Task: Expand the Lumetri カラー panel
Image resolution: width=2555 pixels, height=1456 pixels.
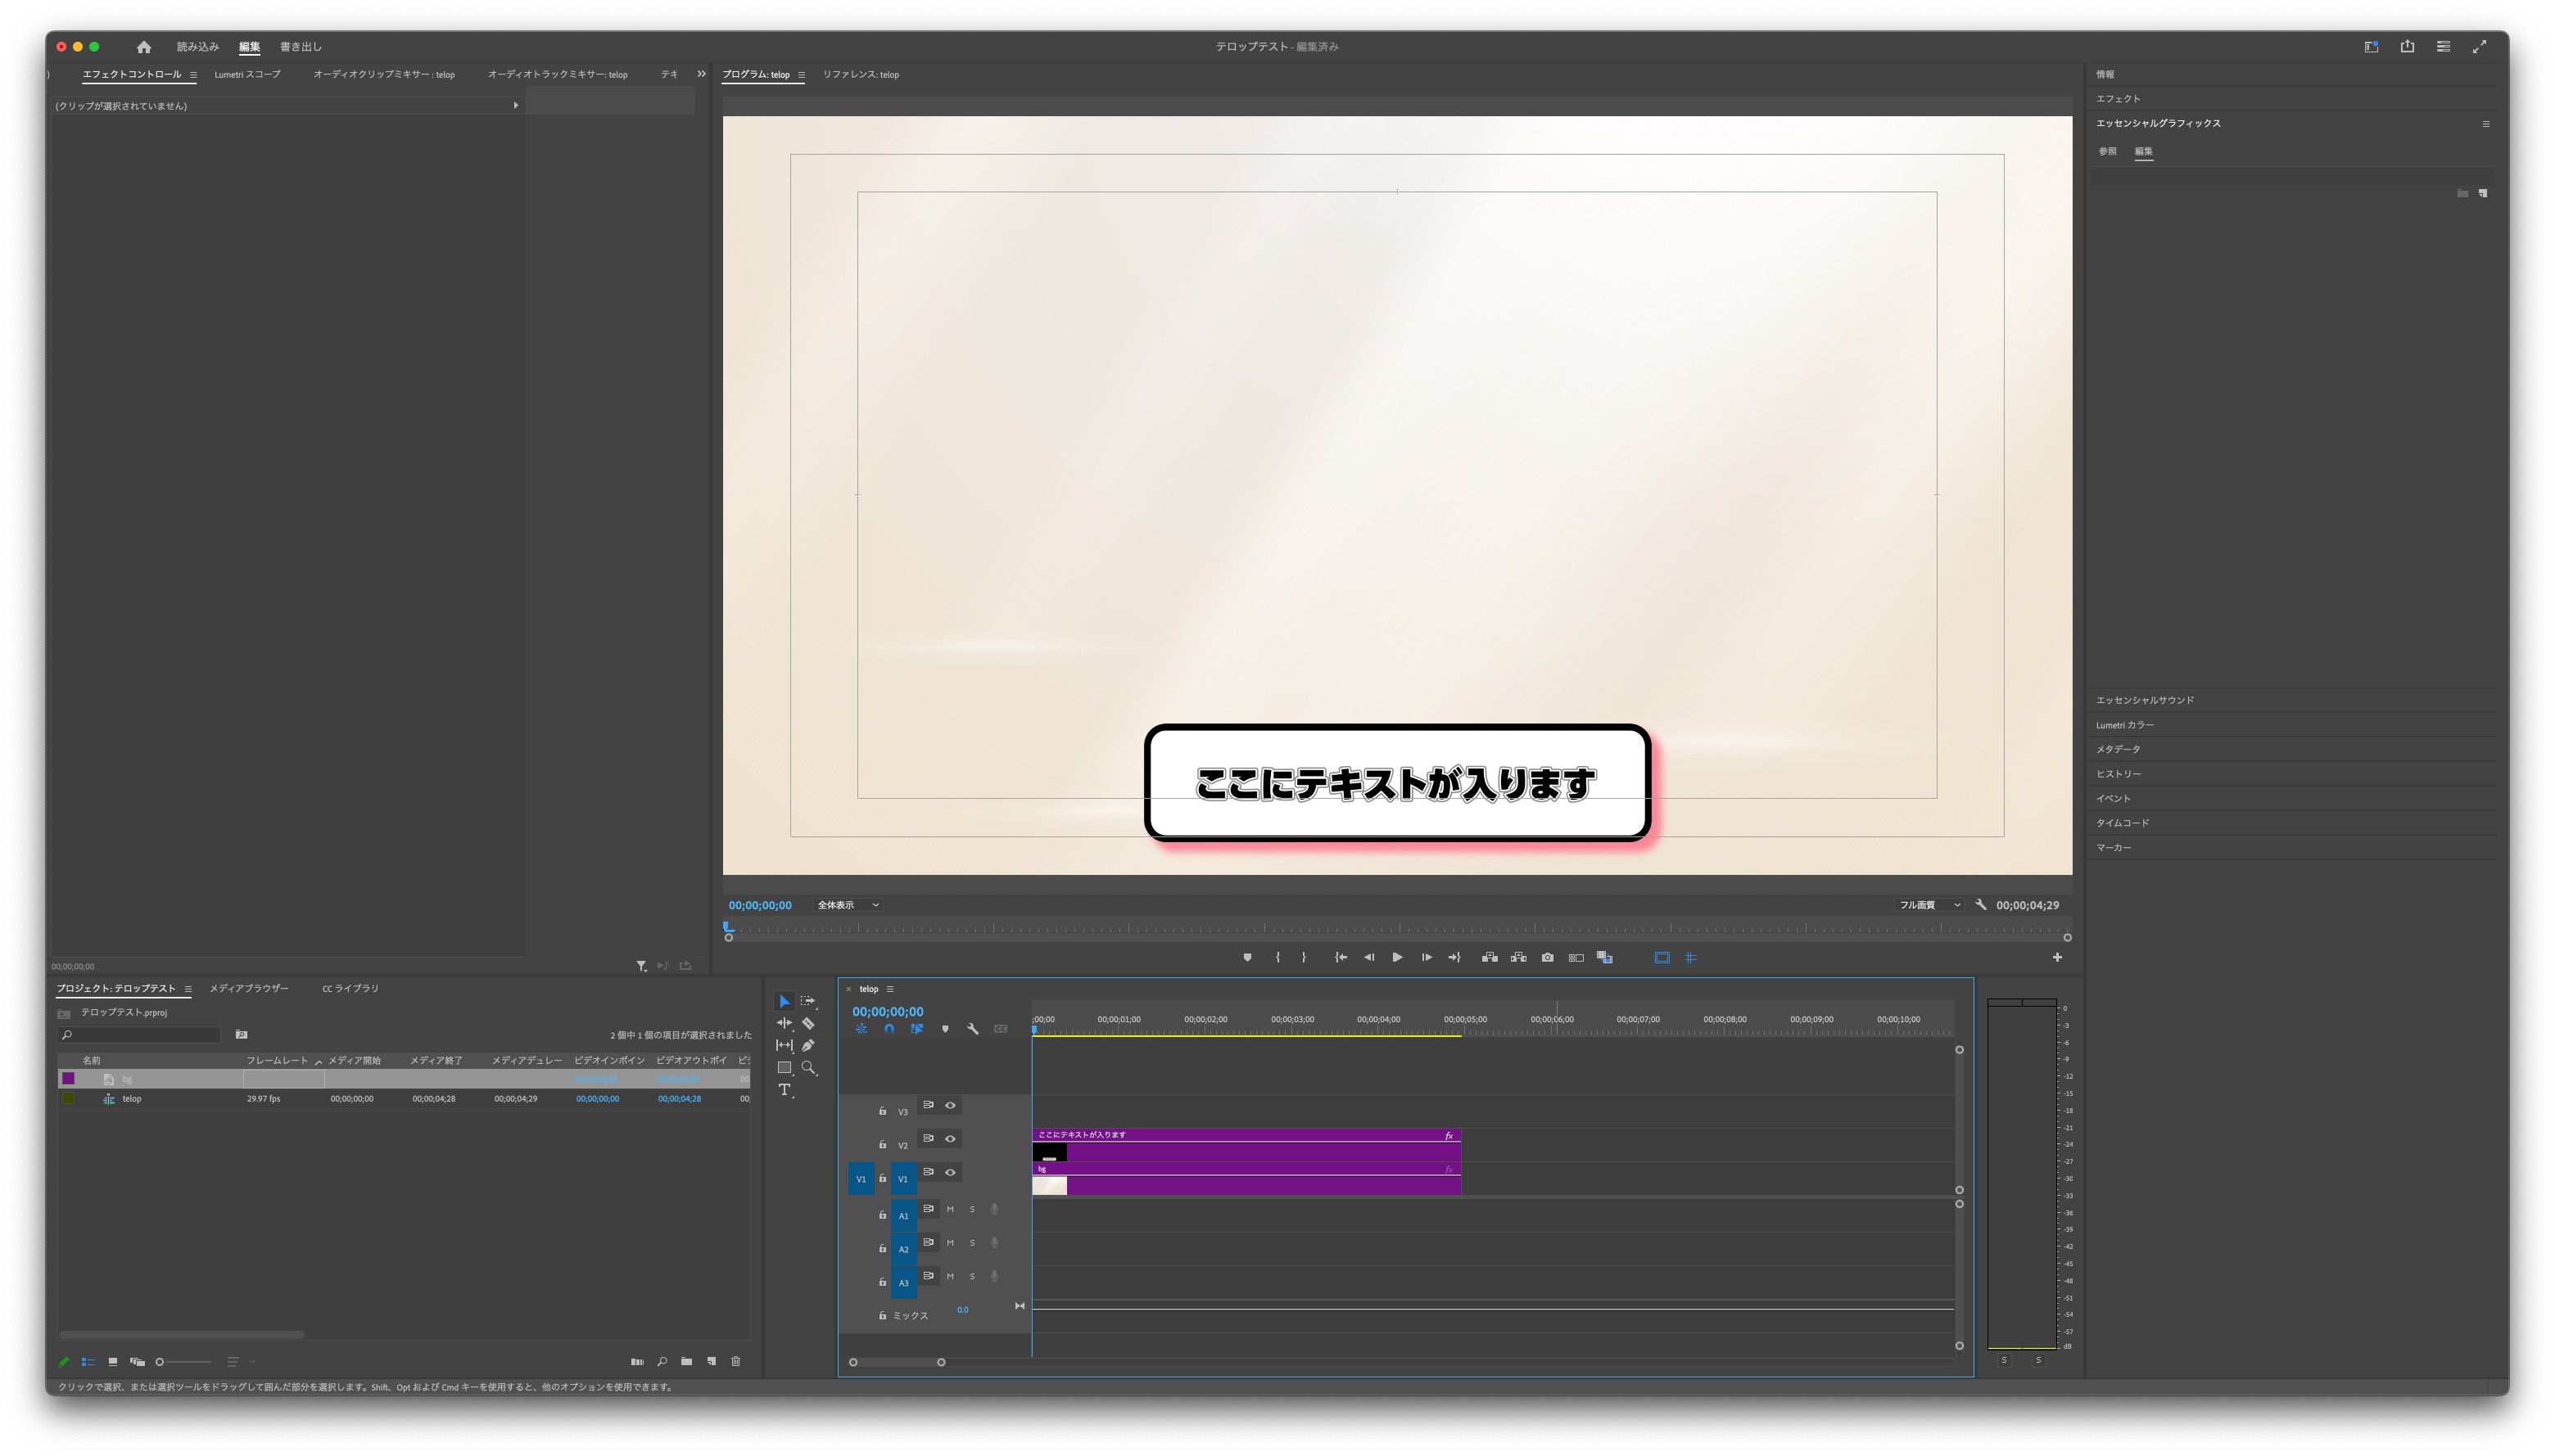Action: click(x=2125, y=725)
